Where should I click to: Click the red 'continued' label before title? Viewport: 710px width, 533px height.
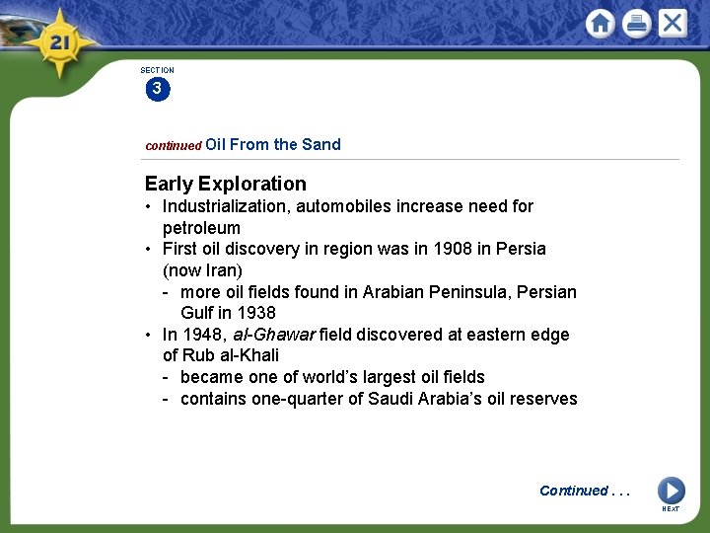[x=174, y=146]
